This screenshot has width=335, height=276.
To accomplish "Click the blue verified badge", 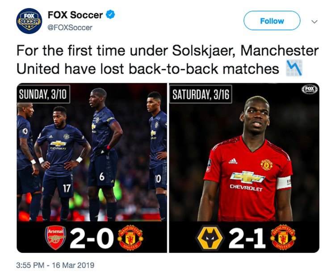I will point(110,15).
